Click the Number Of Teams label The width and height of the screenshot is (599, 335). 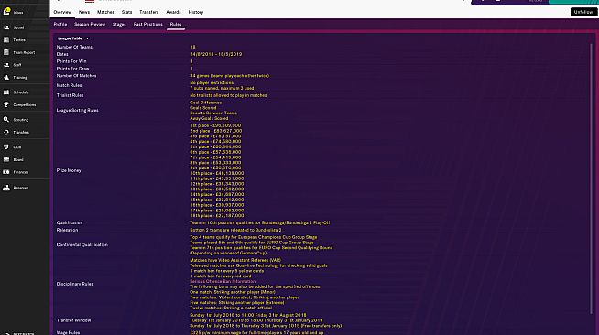(74, 47)
